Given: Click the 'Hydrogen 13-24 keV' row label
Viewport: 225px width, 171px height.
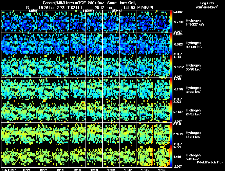Looking at the screenshot, I should [x=193, y=135].
